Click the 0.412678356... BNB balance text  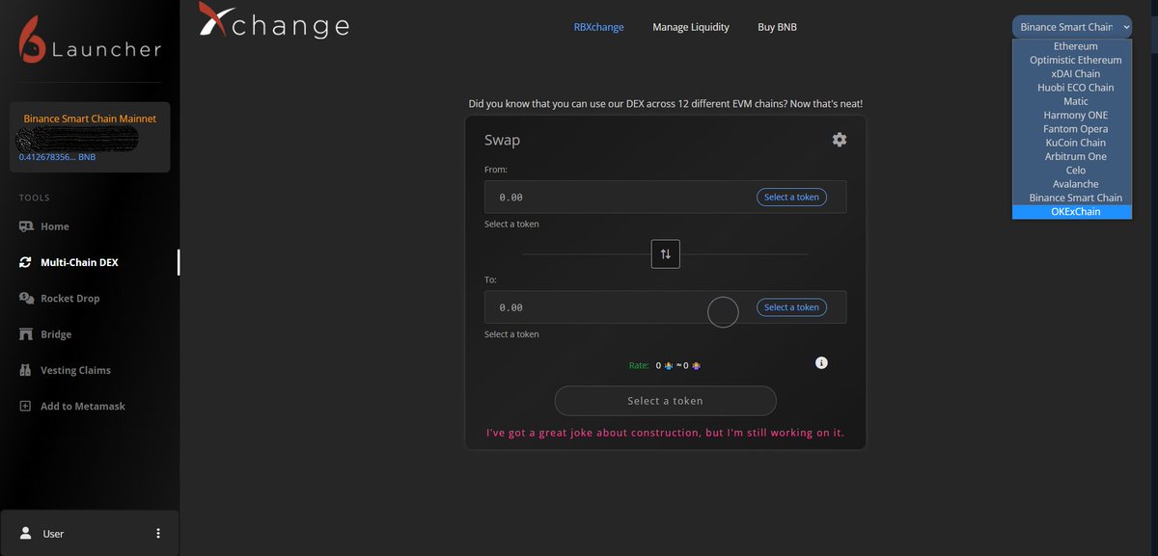tap(57, 156)
